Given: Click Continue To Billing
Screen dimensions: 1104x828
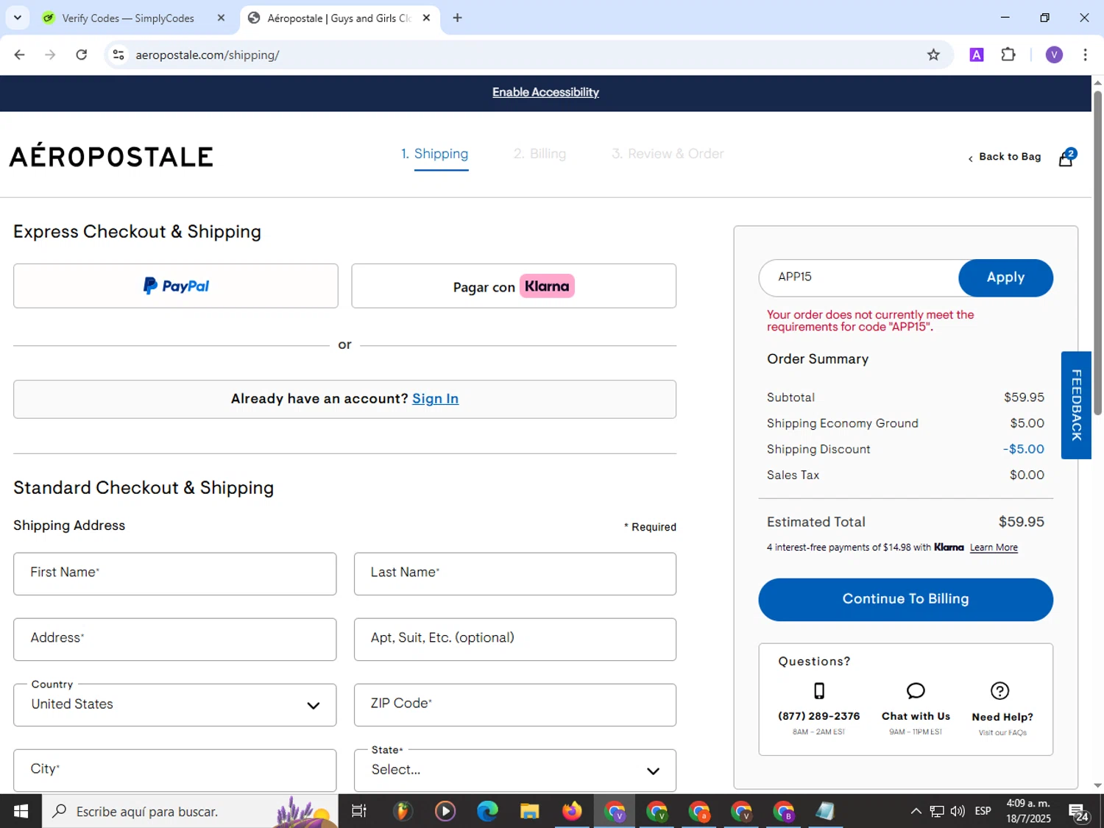Looking at the screenshot, I should [905, 599].
